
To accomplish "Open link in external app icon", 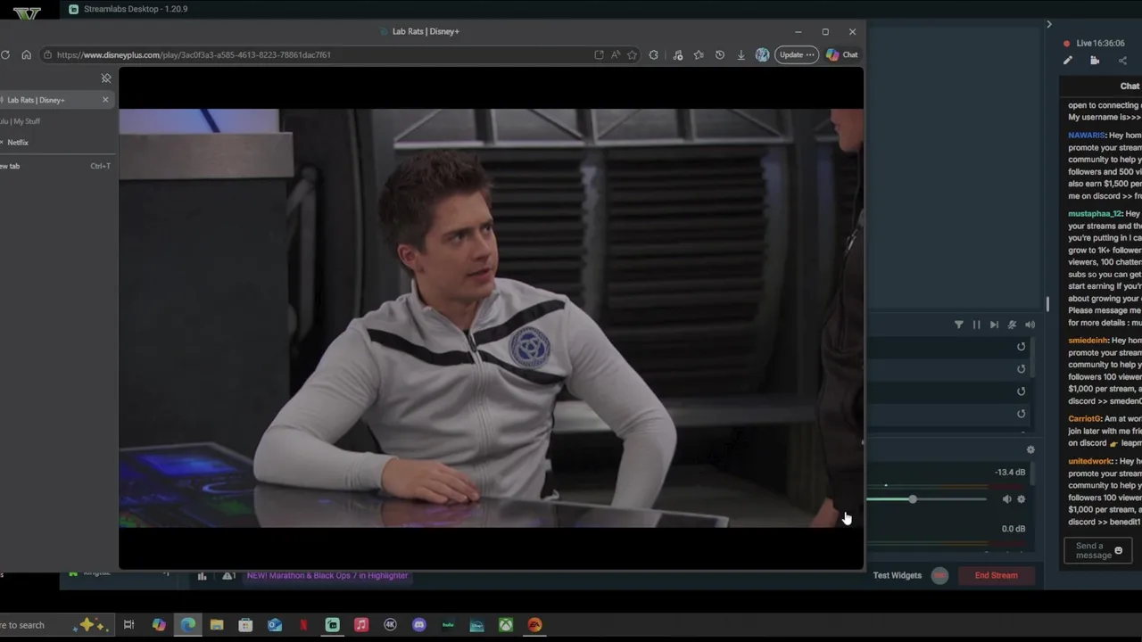I will pos(599,54).
